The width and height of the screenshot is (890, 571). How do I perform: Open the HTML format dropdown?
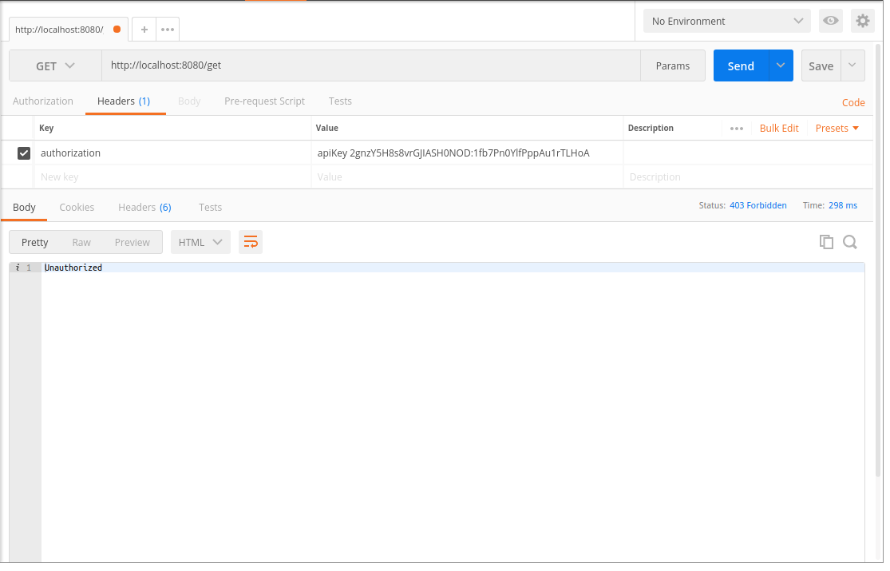point(200,242)
